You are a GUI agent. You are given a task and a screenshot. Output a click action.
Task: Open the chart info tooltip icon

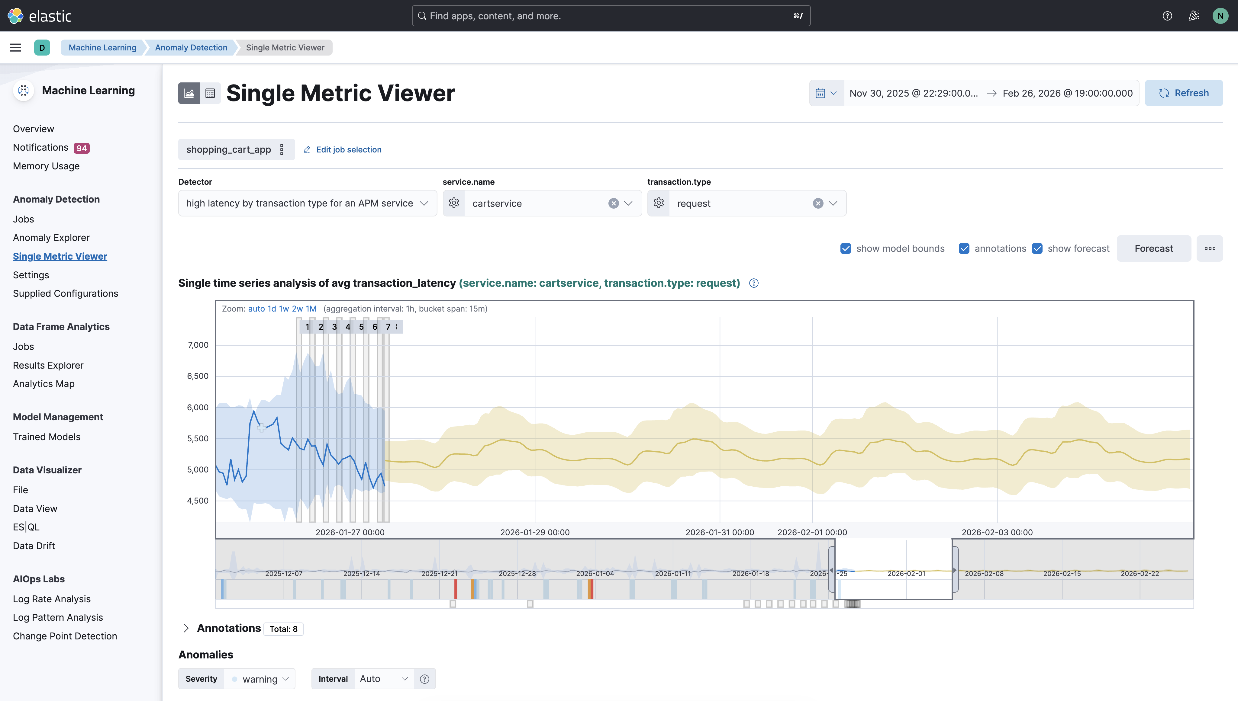[754, 283]
